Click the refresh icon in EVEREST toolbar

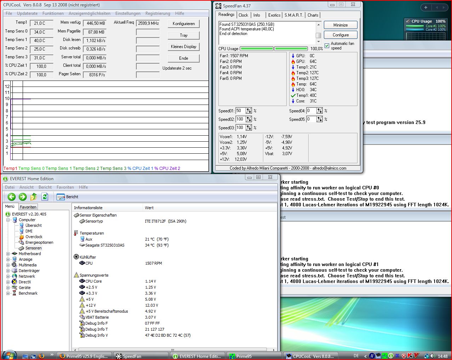click(45, 197)
